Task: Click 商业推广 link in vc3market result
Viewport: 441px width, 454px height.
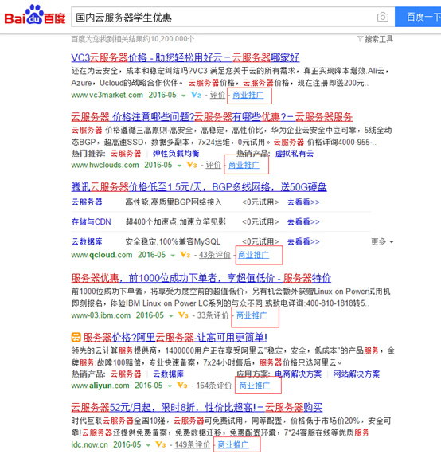Action: [248, 95]
